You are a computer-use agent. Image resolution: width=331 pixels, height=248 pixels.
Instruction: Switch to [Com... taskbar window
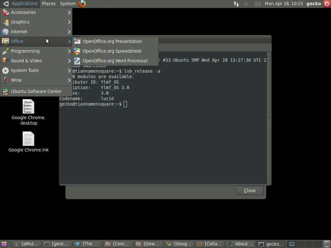click(118, 244)
